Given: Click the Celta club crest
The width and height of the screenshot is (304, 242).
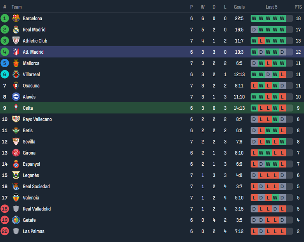Looking at the screenshot, I should pos(16,108).
